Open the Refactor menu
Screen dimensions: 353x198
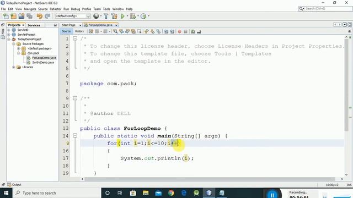coord(55,9)
